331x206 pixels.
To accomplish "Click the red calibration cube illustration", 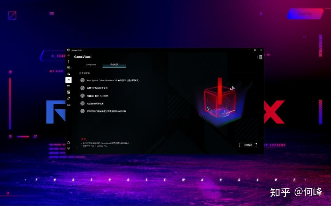I will pyautogui.click(x=220, y=103).
